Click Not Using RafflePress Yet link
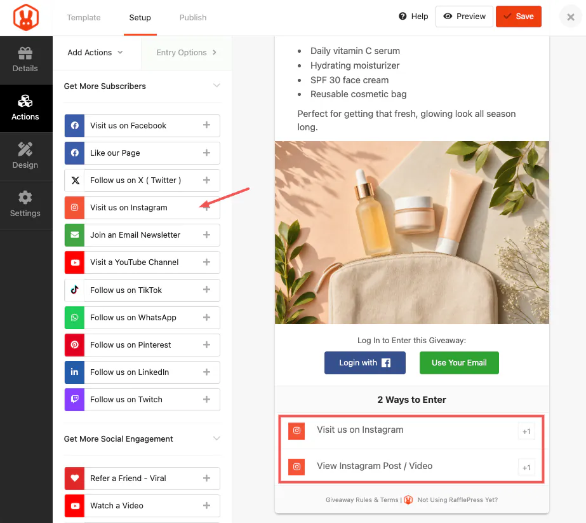 (458, 500)
